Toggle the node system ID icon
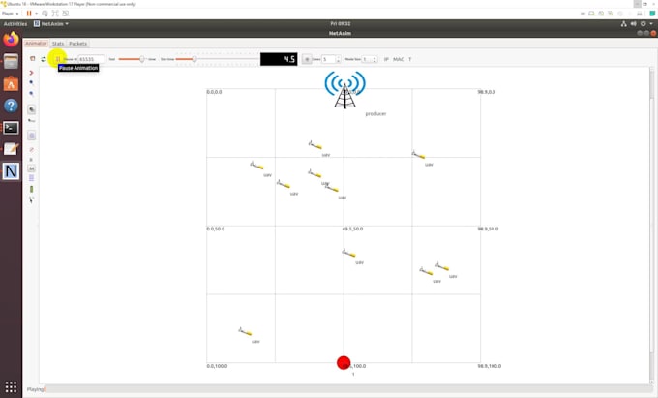 click(32, 121)
